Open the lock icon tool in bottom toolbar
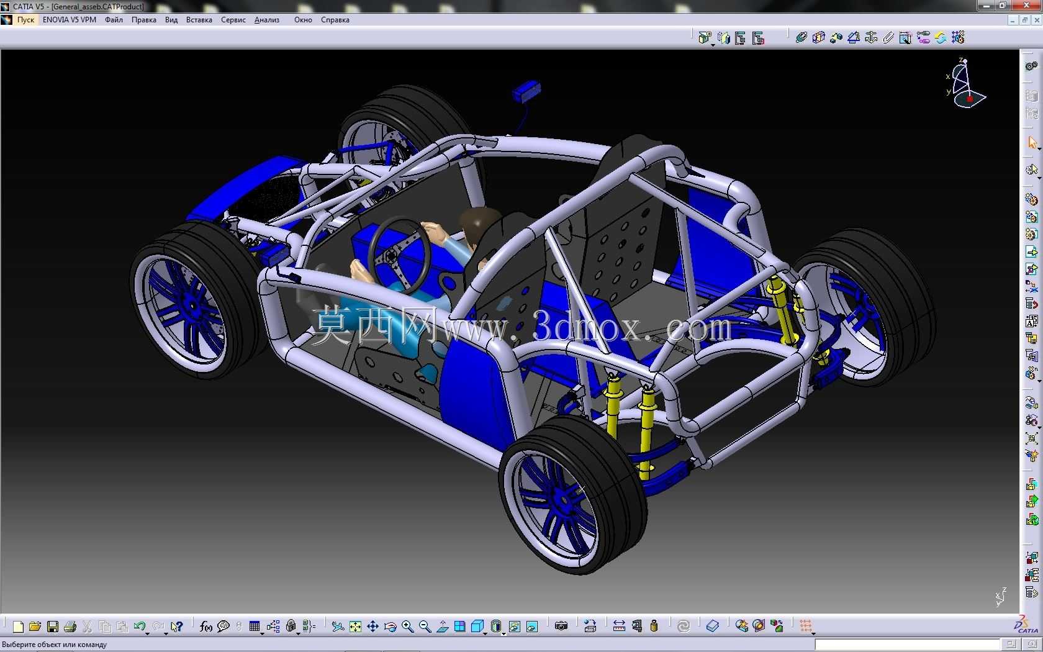 tap(291, 626)
